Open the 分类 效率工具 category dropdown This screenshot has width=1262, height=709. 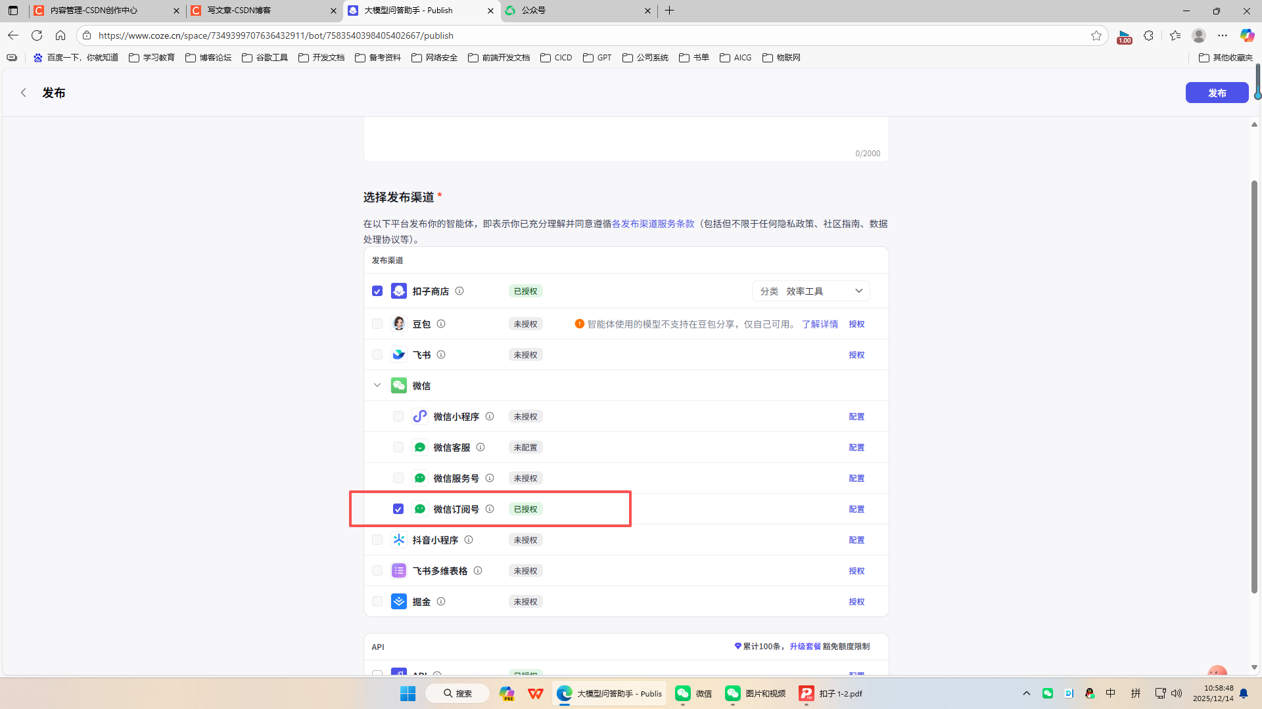[x=810, y=291]
